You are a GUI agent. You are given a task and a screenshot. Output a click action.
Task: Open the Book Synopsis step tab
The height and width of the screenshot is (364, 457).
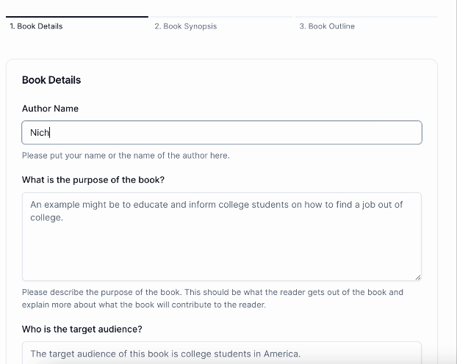(186, 26)
